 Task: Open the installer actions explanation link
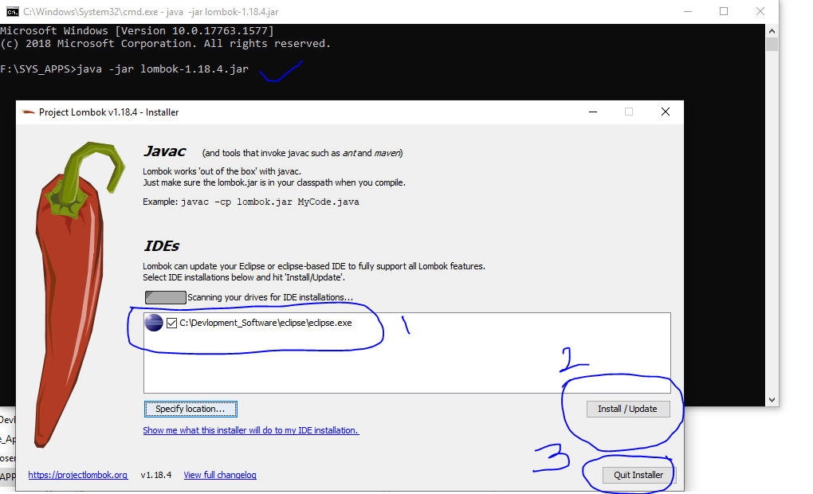pyautogui.click(x=250, y=431)
